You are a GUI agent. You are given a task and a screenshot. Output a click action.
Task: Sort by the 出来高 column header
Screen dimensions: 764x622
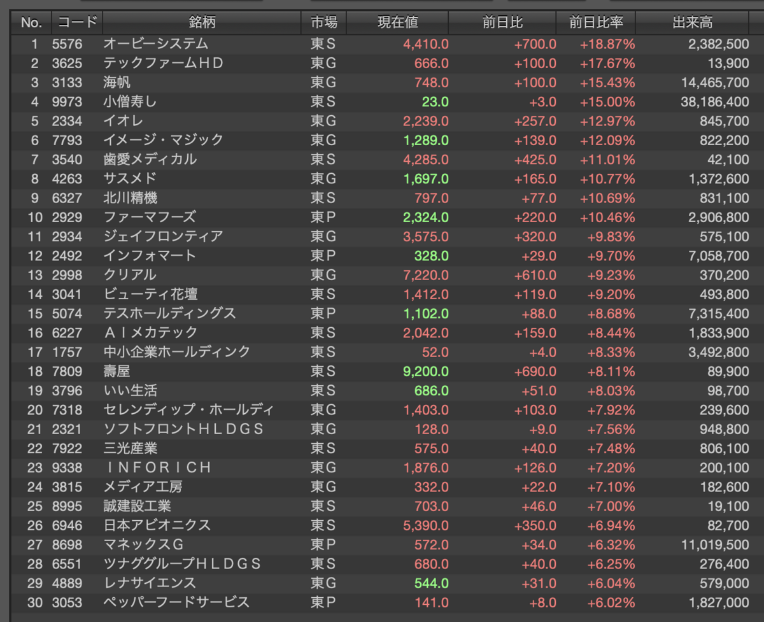tap(693, 23)
